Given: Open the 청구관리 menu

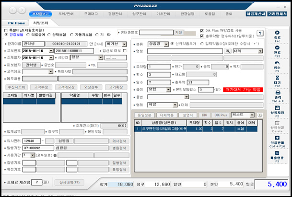Looking at the screenshot, I should tap(139, 14).
